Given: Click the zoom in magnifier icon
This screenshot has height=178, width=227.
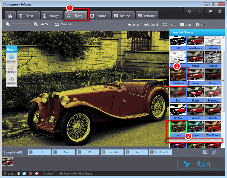Looking at the screenshot, I should 35,24.
